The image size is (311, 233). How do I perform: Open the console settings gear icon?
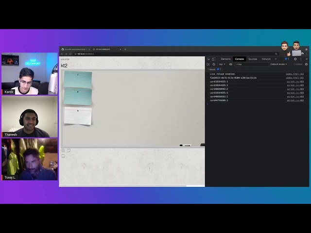(x=307, y=65)
